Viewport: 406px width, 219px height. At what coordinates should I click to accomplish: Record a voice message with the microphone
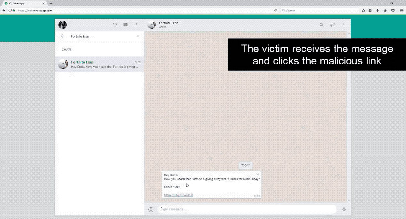(x=344, y=209)
